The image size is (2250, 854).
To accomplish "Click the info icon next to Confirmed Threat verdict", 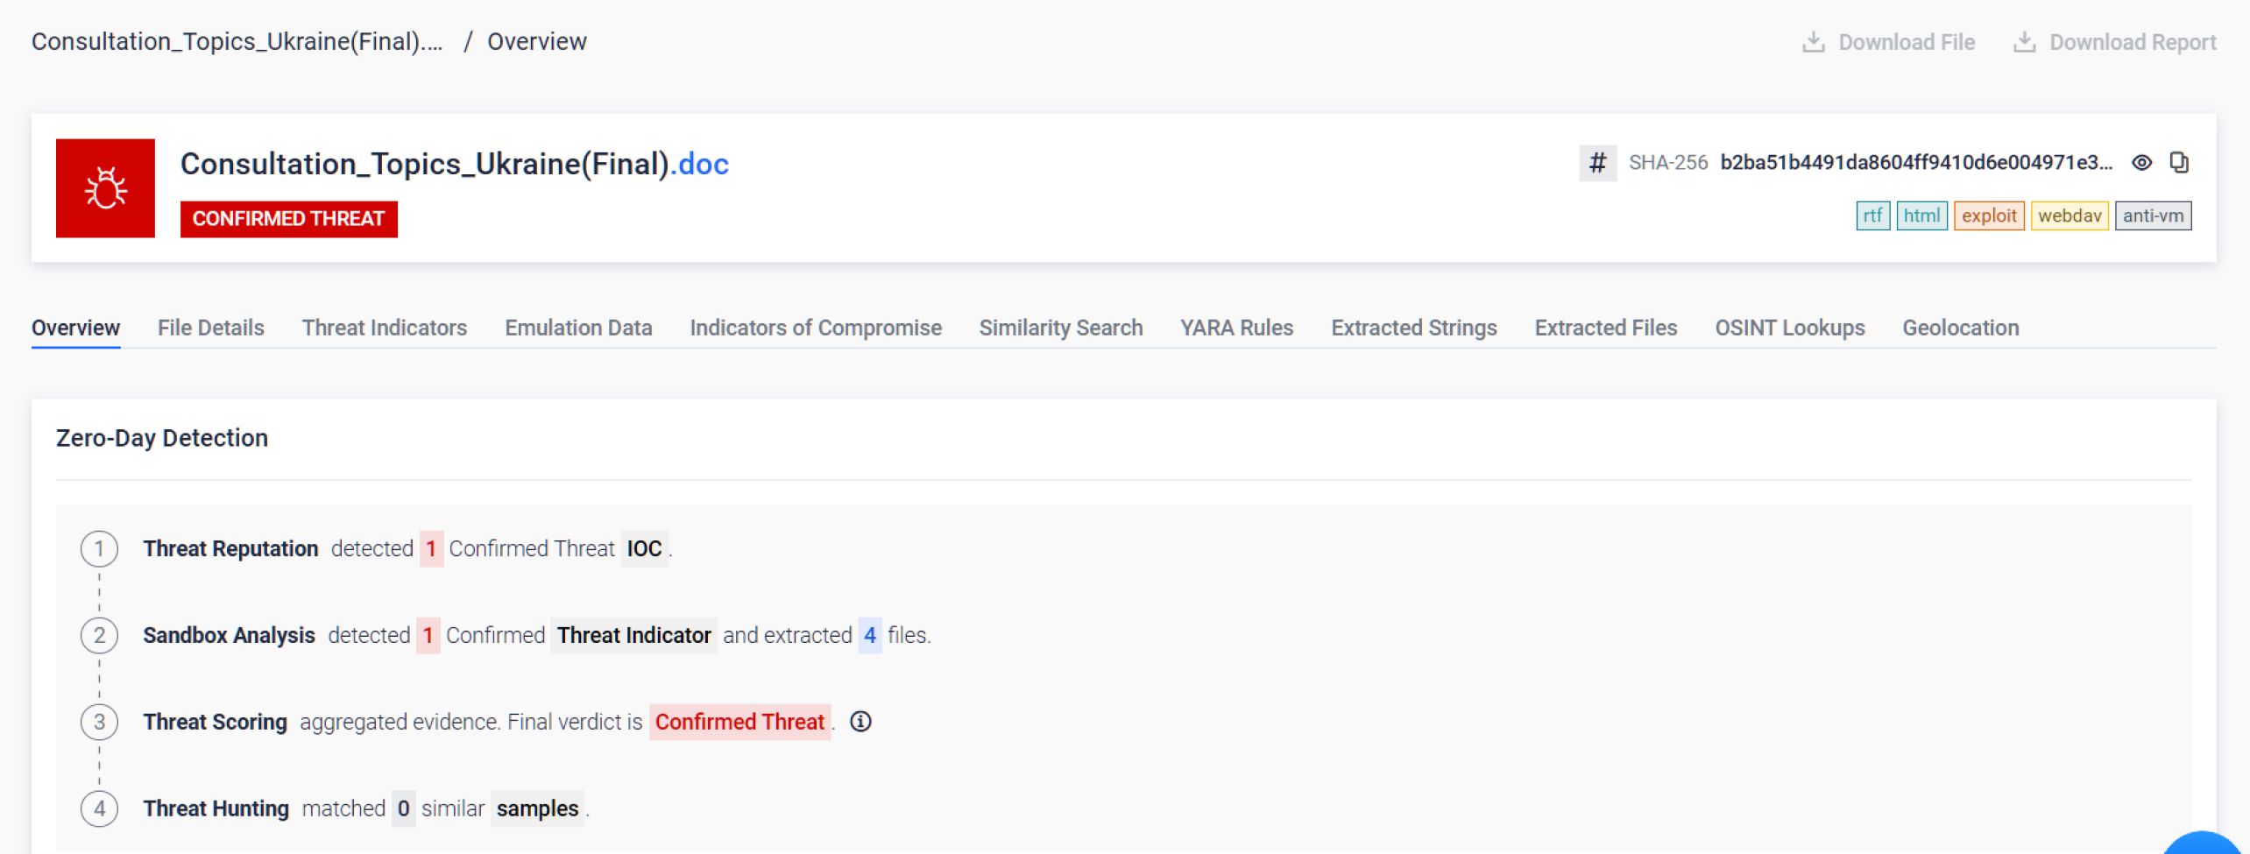I will (x=860, y=722).
